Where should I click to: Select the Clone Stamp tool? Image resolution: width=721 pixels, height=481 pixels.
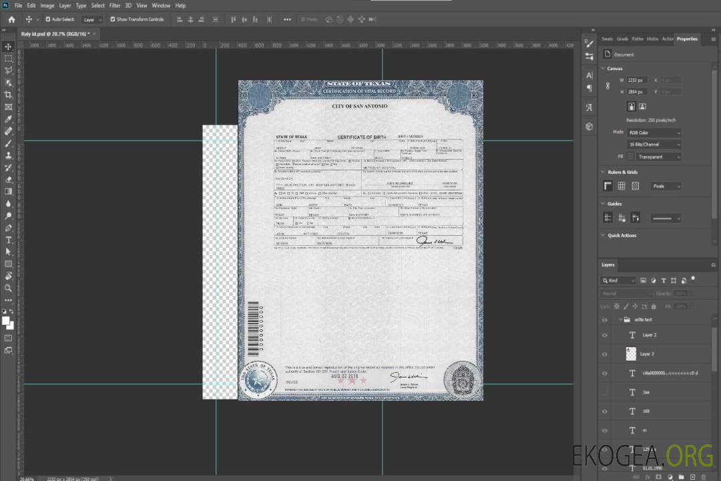coord(8,155)
